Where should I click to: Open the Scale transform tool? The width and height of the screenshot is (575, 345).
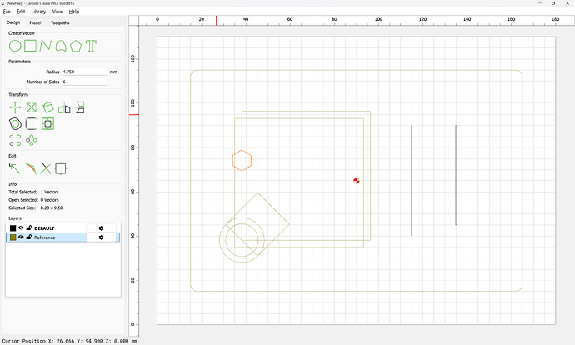point(32,107)
